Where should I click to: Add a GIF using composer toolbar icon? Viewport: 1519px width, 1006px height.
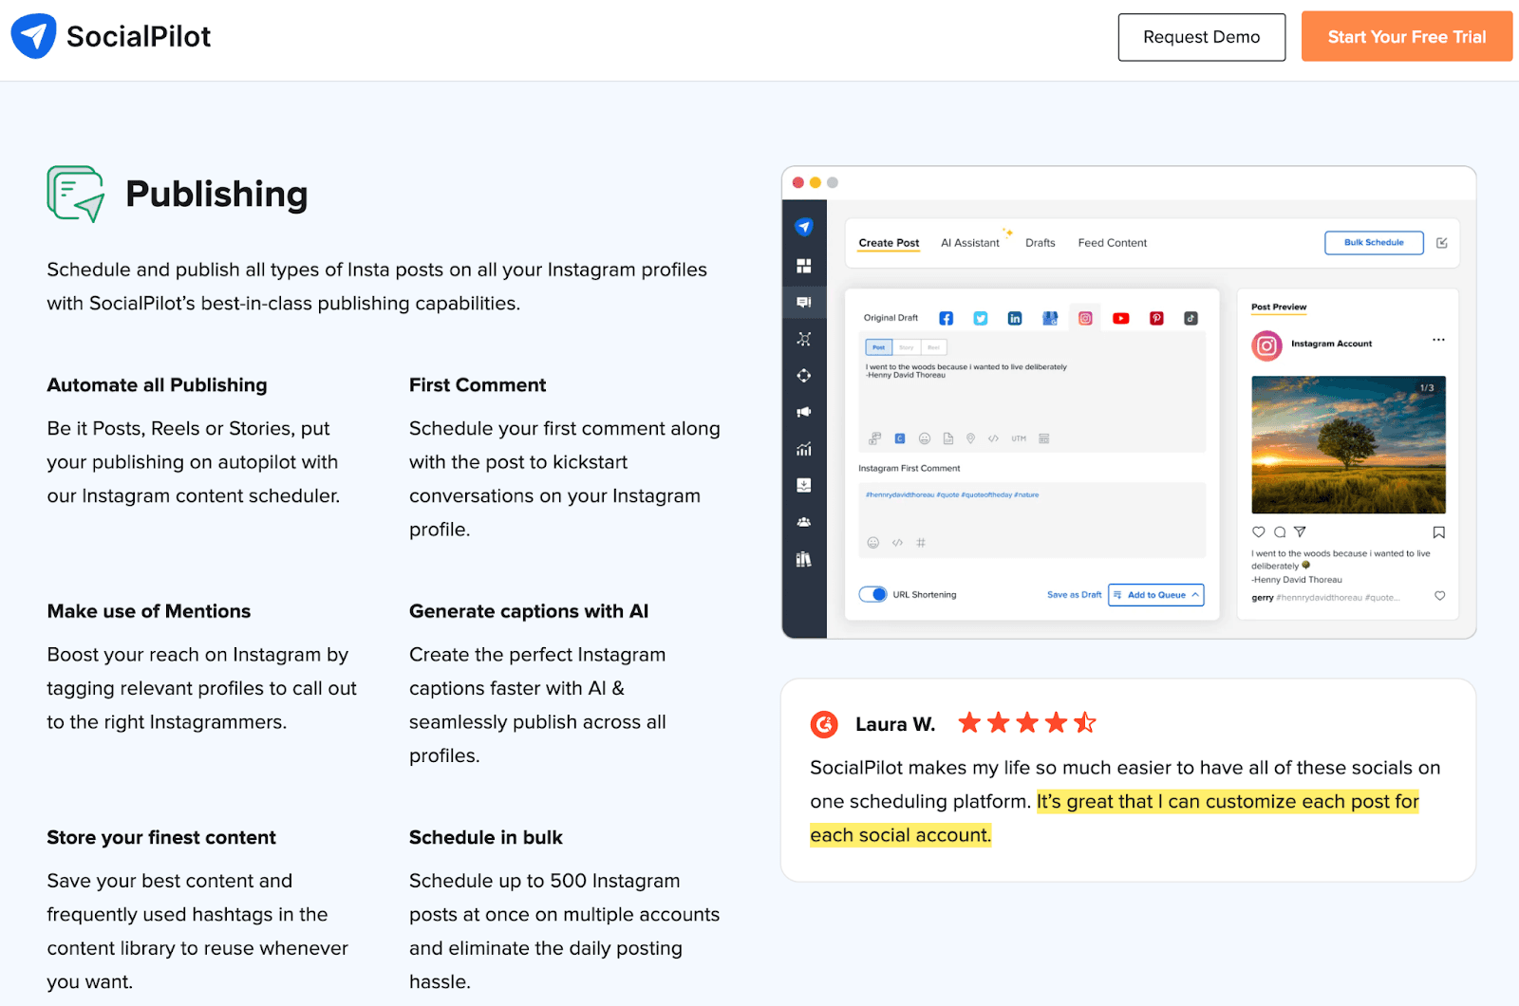pos(947,438)
